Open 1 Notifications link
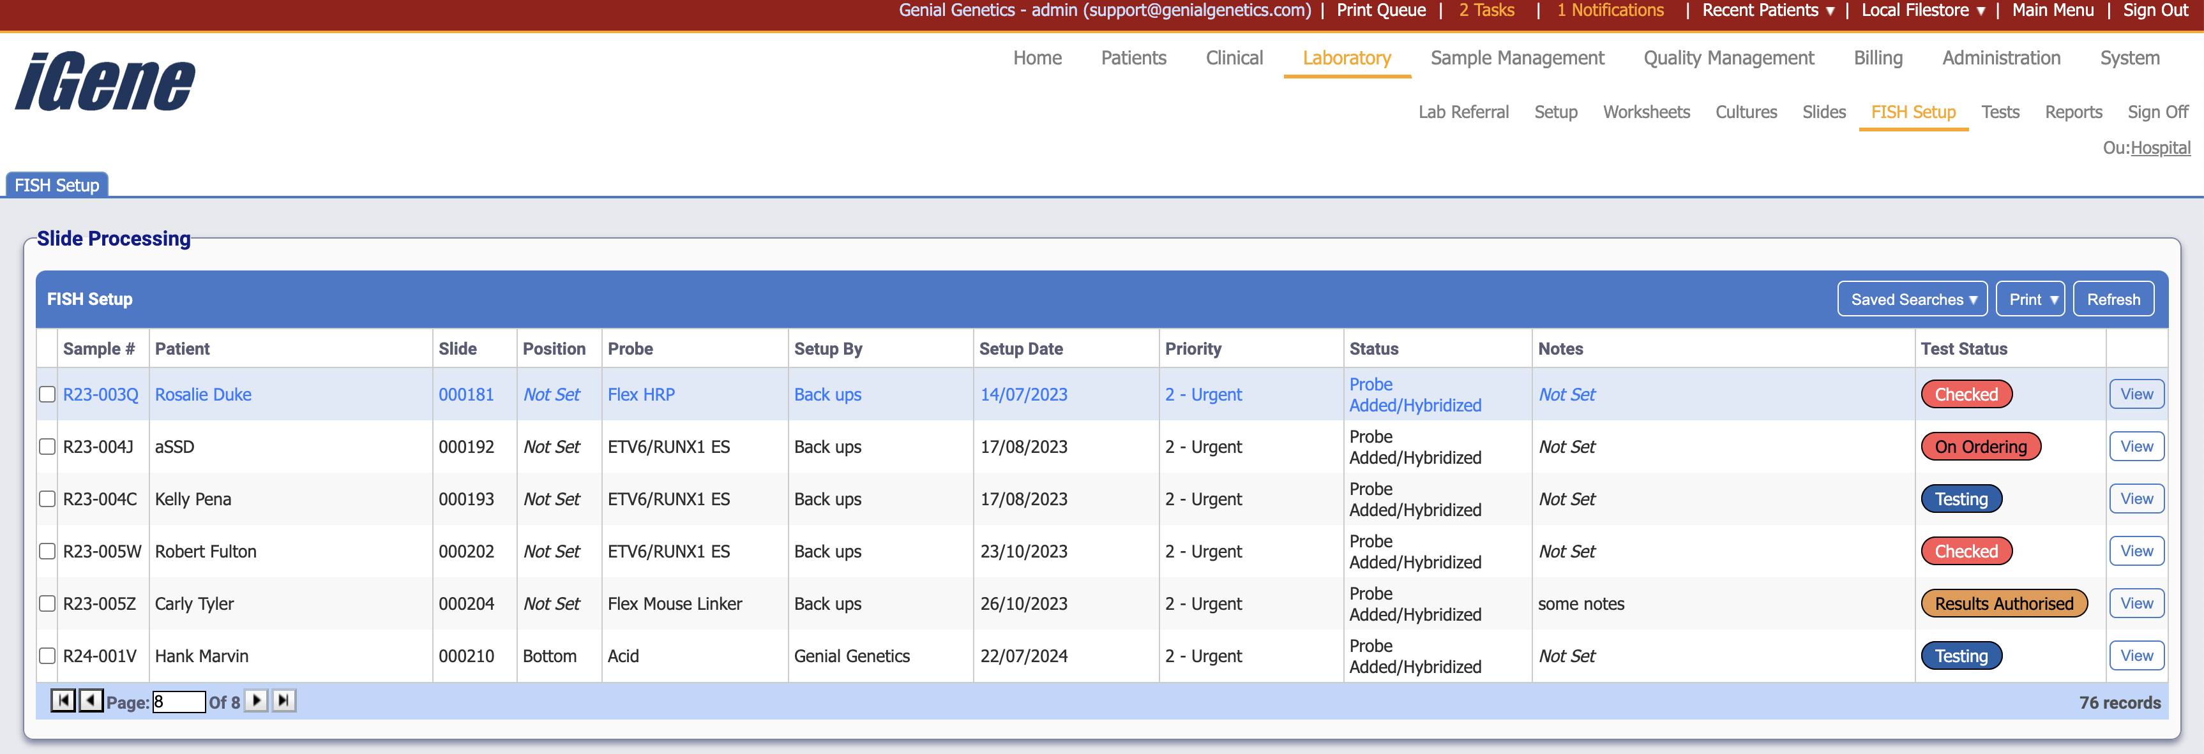 (1610, 10)
